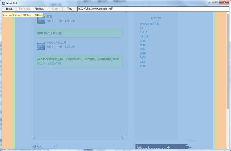Screen dimensions: 231x151
Task: Focus the URL address field
Action: (153, 9)
